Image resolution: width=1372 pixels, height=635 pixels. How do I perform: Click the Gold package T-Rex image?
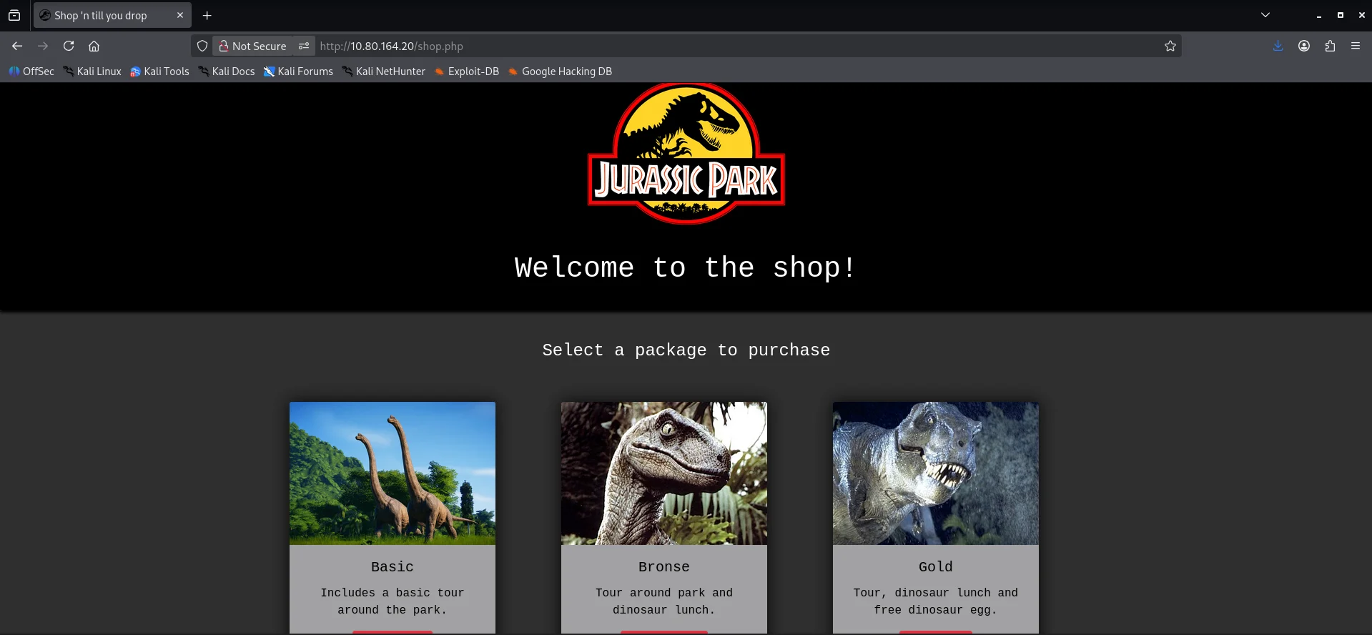[935, 473]
